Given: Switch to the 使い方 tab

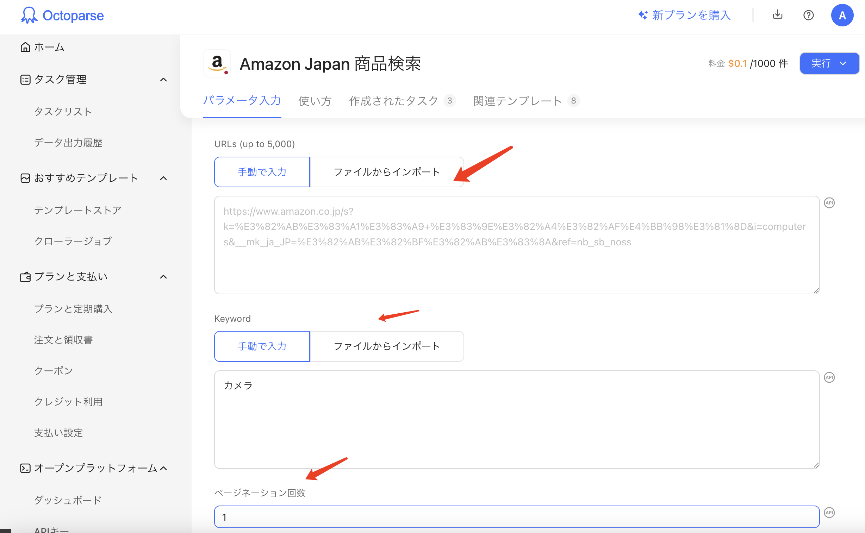Looking at the screenshot, I should (x=315, y=101).
